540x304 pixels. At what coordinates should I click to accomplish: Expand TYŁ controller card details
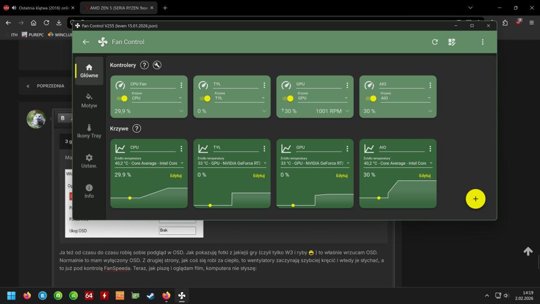click(264, 111)
